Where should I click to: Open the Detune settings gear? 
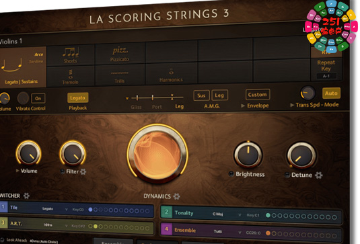pos(319,175)
